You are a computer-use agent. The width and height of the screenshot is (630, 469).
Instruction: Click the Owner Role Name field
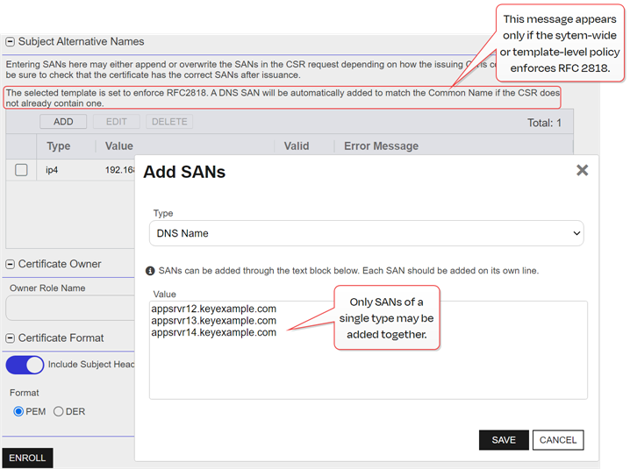pos(70,308)
